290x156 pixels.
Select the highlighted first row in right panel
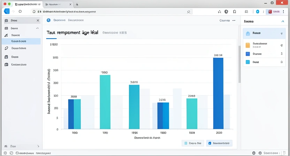pos(263,33)
